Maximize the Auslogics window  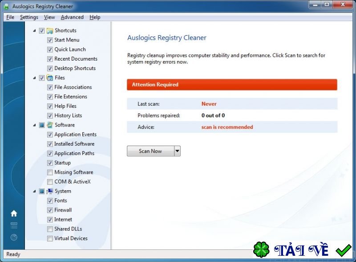pos(327,4)
